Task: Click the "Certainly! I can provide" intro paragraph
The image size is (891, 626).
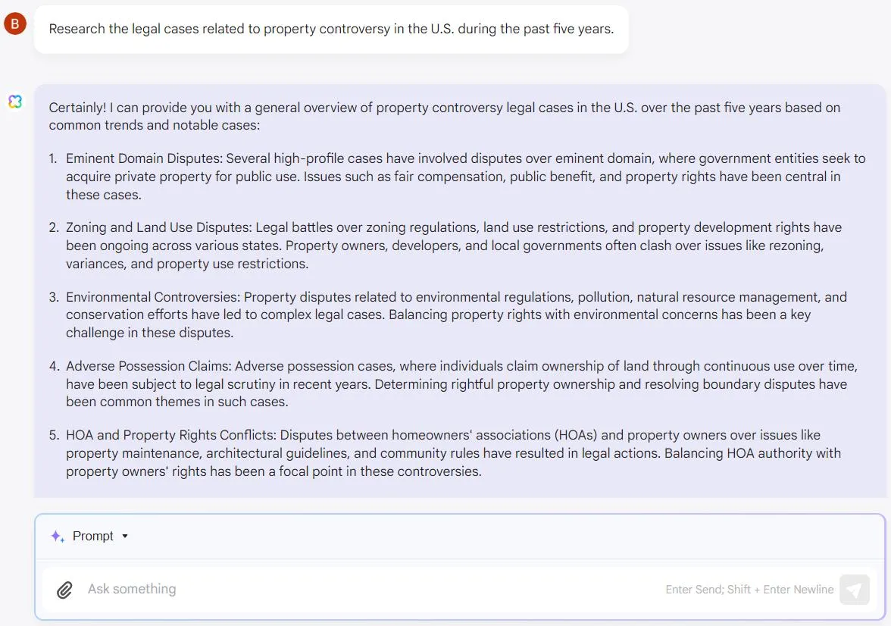Action: tap(444, 116)
